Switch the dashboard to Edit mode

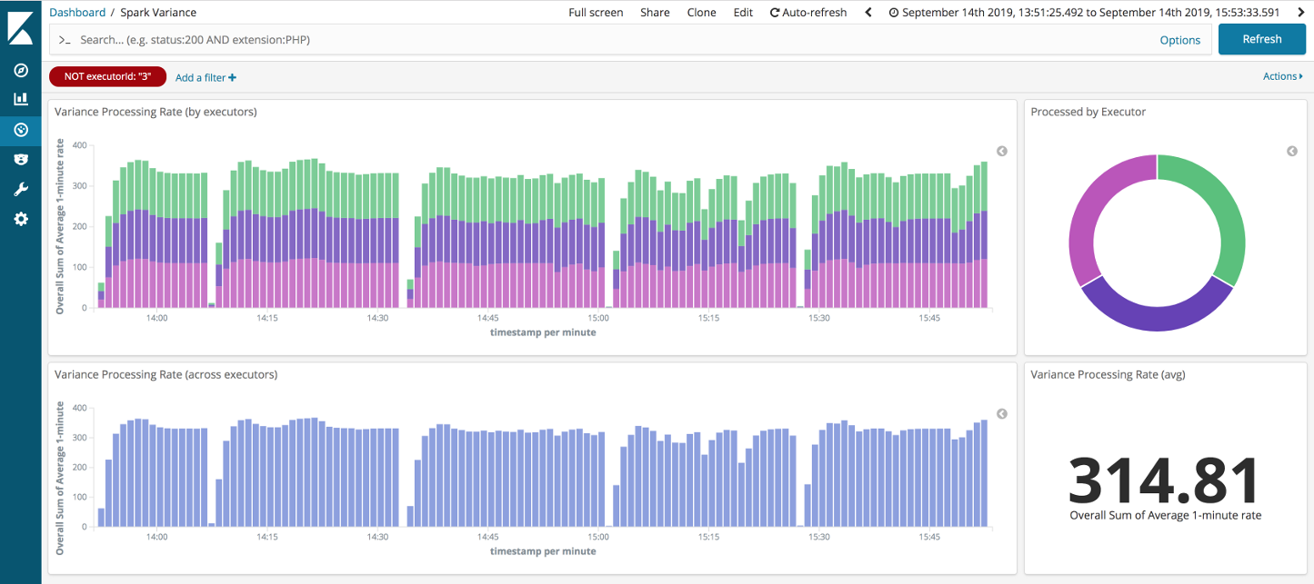click(x=743, y=13)
